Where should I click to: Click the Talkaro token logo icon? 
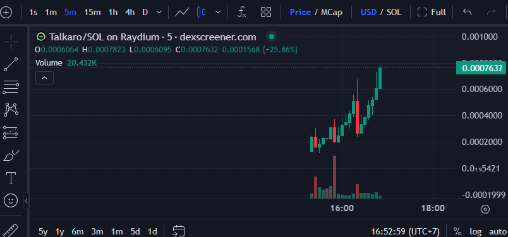point(40,37)
